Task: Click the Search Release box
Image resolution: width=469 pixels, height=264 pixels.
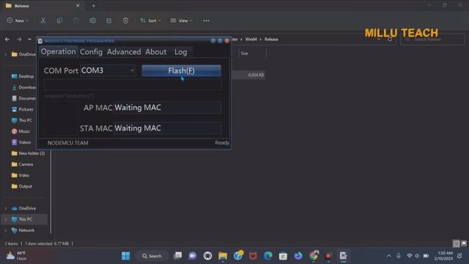Action: [x=432, y=39]
